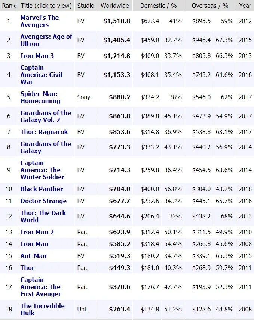Select the Captain America: Civil War link

click(41, 75)
